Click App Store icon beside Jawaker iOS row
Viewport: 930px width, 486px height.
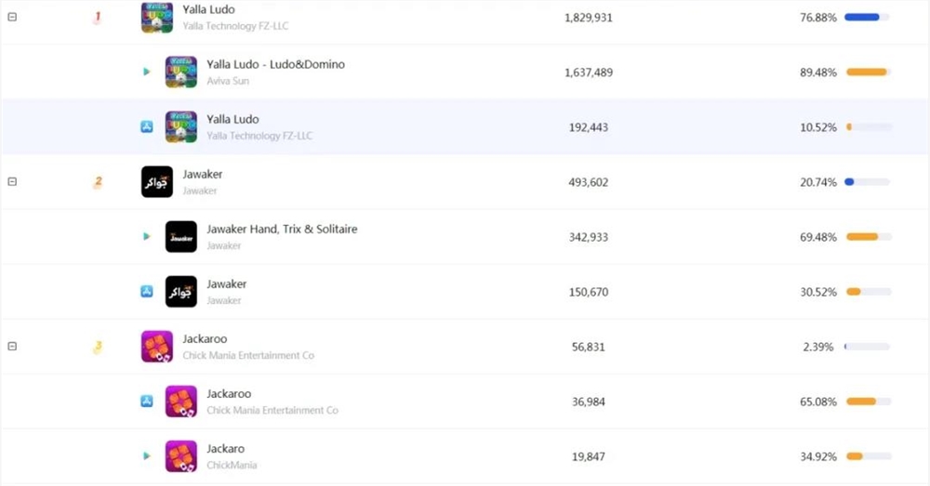click(x=146, y=292)
